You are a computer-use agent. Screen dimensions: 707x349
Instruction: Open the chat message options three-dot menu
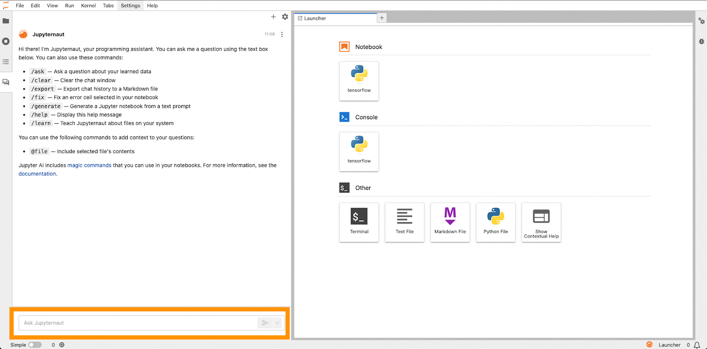282,34
